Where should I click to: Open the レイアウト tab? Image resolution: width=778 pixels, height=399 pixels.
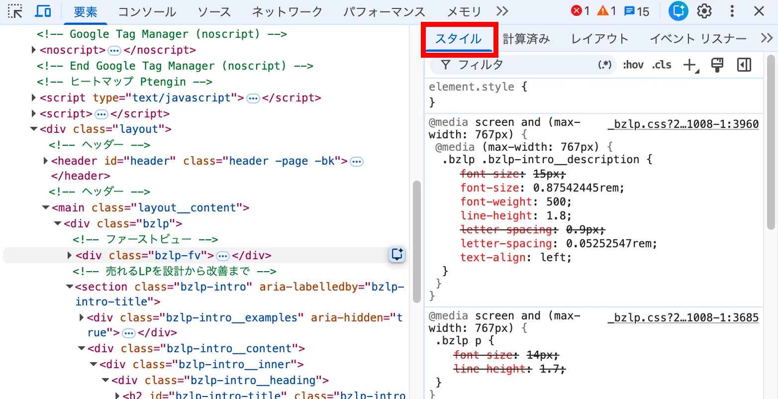599,39
